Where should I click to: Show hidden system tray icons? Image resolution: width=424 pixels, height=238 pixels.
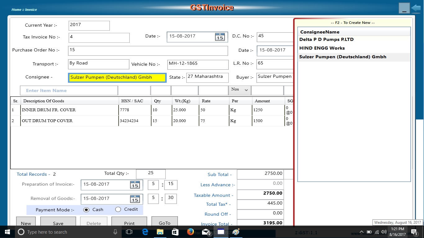coord(361,232)
